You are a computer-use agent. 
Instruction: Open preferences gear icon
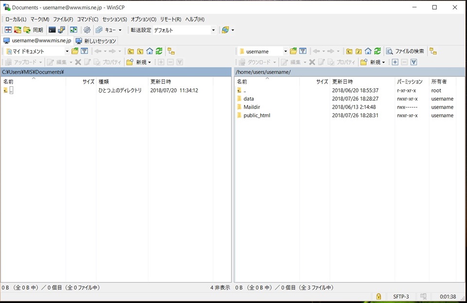(x=87, y=30)
